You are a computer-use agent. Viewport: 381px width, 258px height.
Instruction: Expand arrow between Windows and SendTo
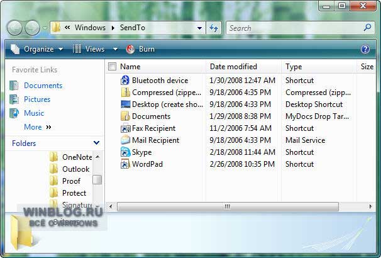tap(113, 28)
